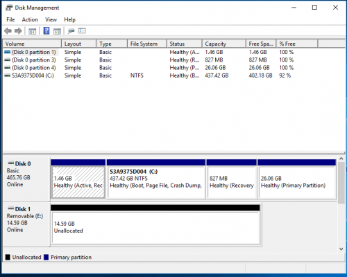347x277 pixels.
Task: Click the Properties list toolbar icon
Action: (x=82, y=30)
